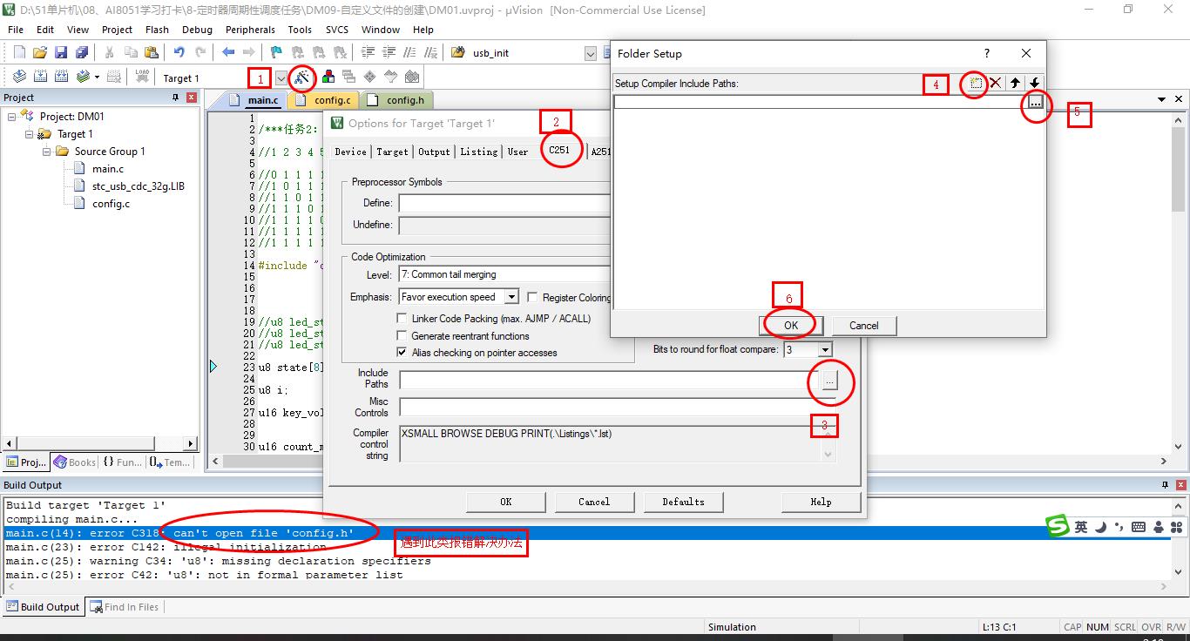
Task: Open Include Paths browse button
Action: tap(829, 381)
